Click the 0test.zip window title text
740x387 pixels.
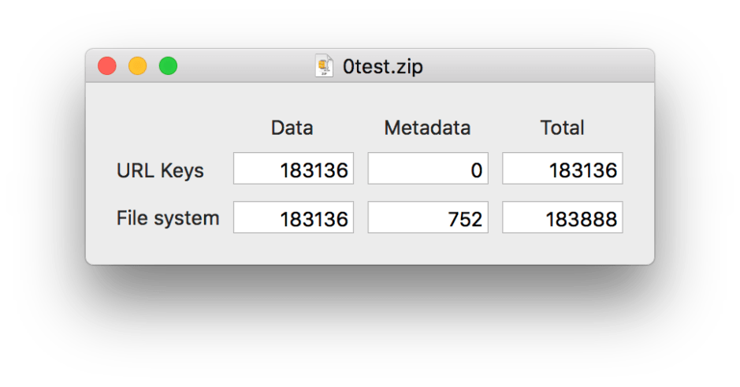(382, 67)
